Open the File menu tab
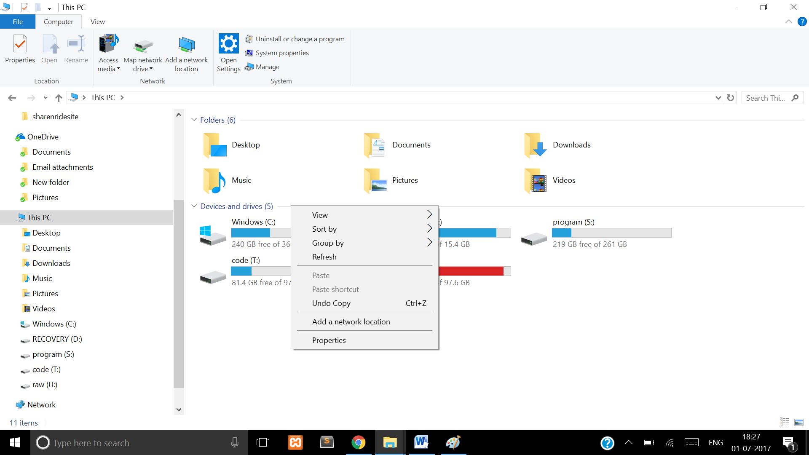This screenshot has height=455, width=809. pos(18,21)
